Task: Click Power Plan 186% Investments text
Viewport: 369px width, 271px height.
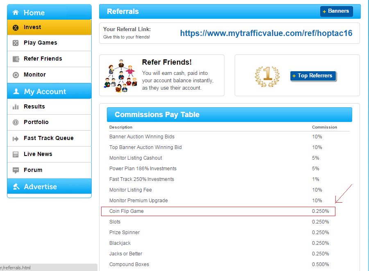Action: point(143,169)
